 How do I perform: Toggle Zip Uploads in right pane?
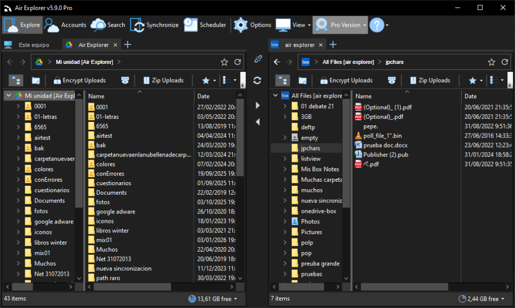coord(431,80)
